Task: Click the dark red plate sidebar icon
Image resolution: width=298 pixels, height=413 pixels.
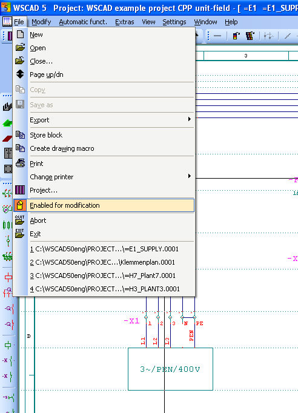Action: 7,138
